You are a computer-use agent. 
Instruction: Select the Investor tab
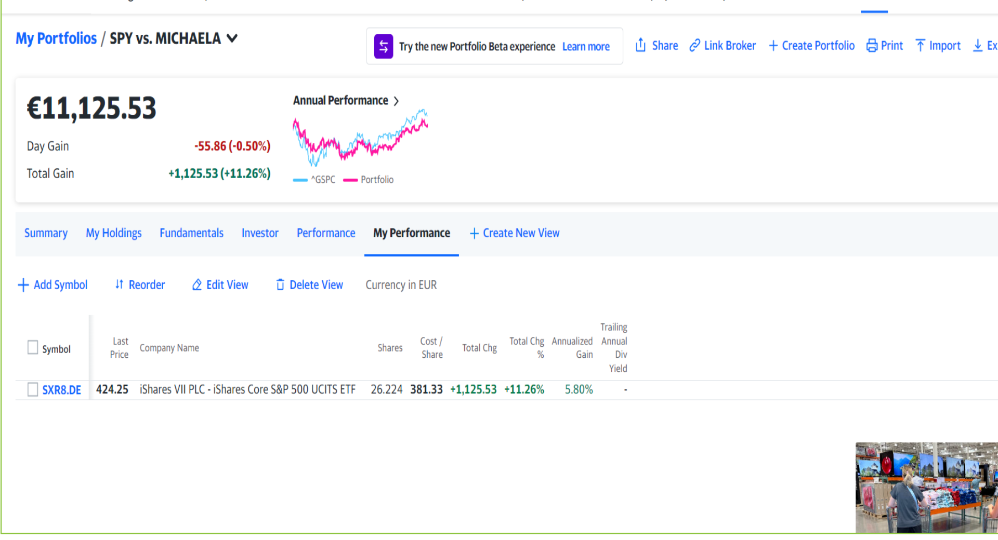tap(260, 233)
